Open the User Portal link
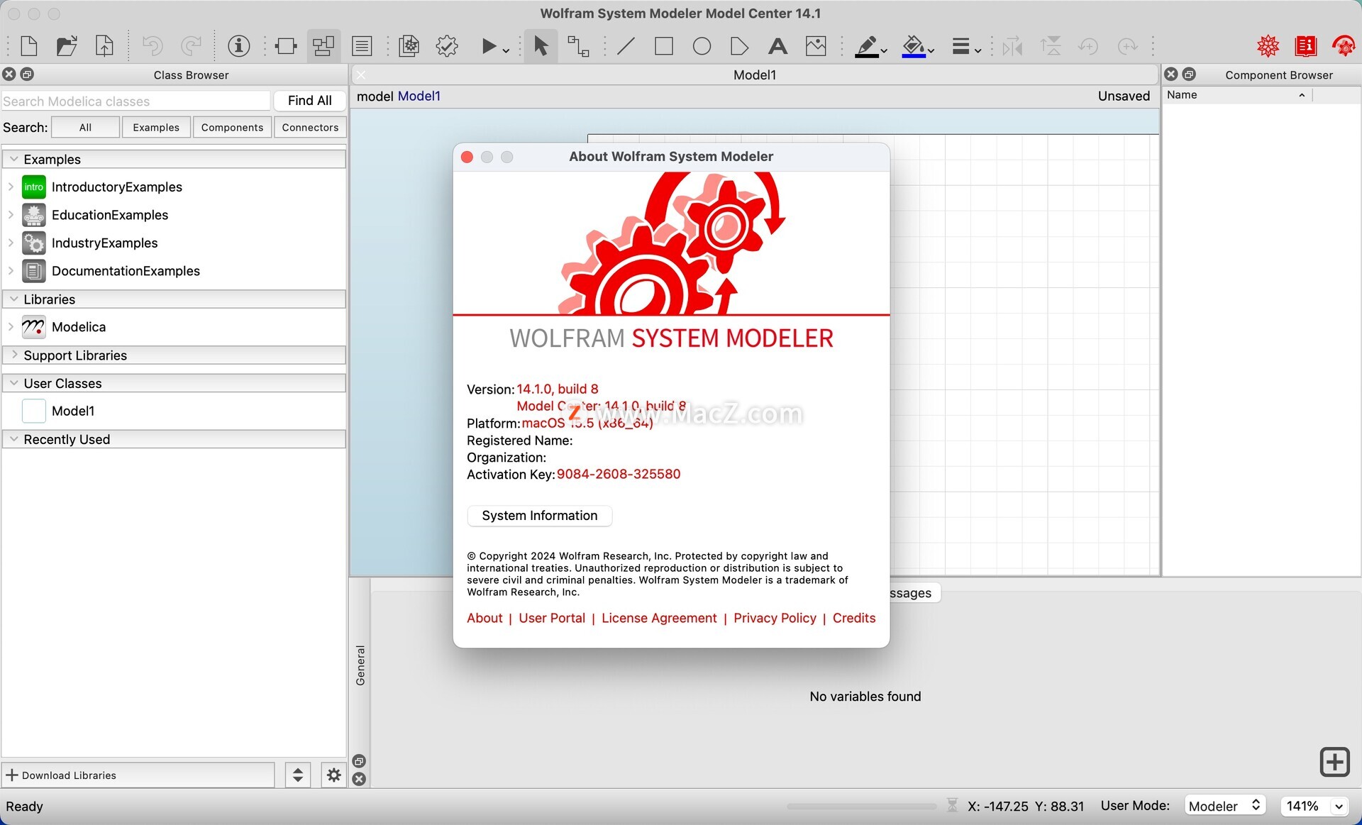1362x825 pixels. [x=552, y=618]
